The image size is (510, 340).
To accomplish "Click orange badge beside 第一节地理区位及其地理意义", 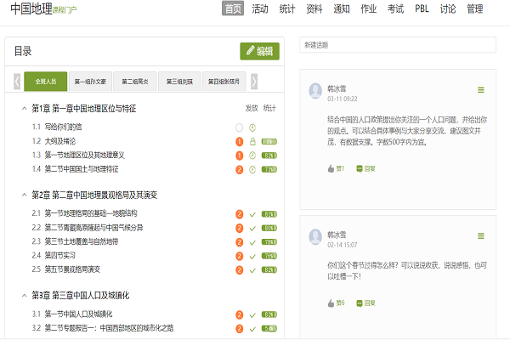I will (x=240, y=156).
